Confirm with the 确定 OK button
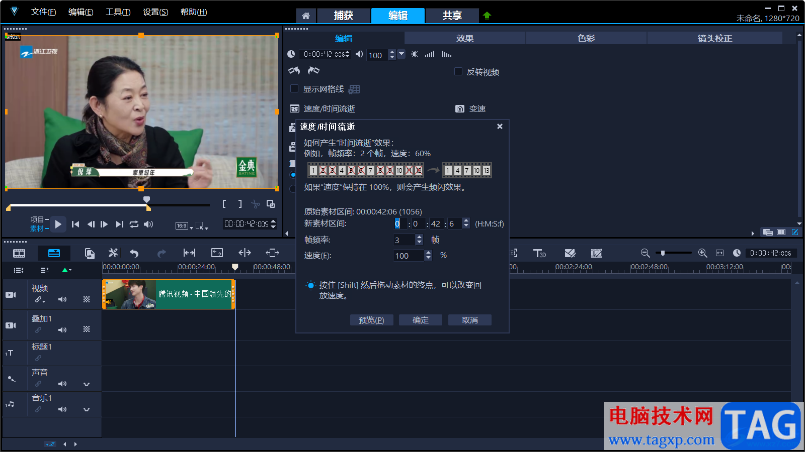This screenshot has width=805, height=452. [x=421, y=320]
